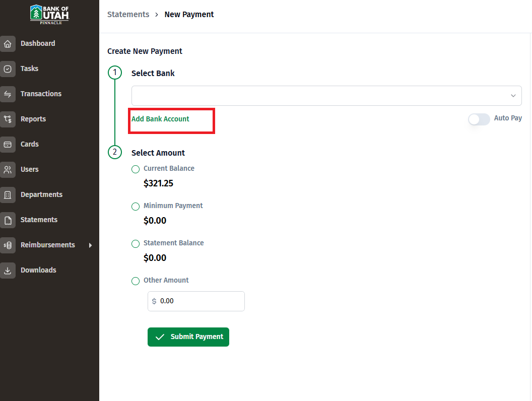
Task: Toggle the Auto Pay switch
Action: pos(479,119)
